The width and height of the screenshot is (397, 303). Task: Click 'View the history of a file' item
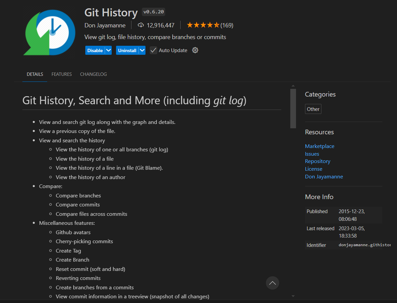point(85,159)
